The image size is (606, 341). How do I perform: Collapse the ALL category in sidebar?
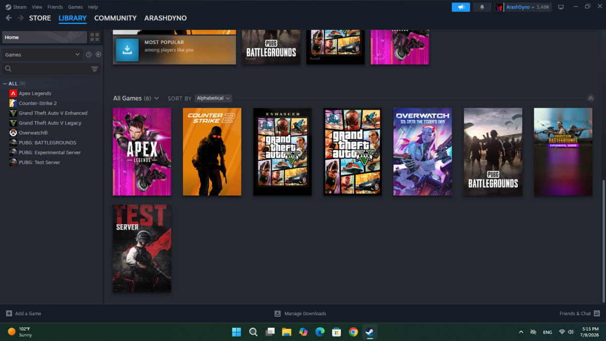click(x=5, y=84)
